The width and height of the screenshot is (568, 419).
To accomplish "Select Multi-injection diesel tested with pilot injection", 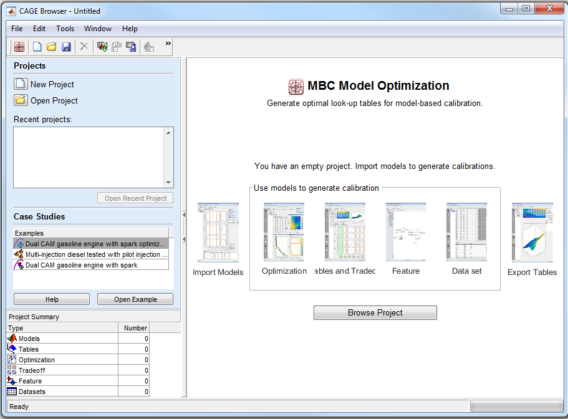I will tap(91, 254).
